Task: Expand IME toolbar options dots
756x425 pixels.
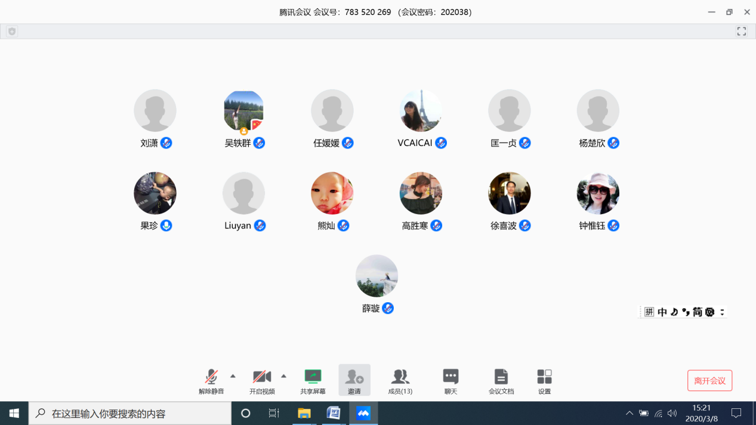Action: [x=722, y=312]
